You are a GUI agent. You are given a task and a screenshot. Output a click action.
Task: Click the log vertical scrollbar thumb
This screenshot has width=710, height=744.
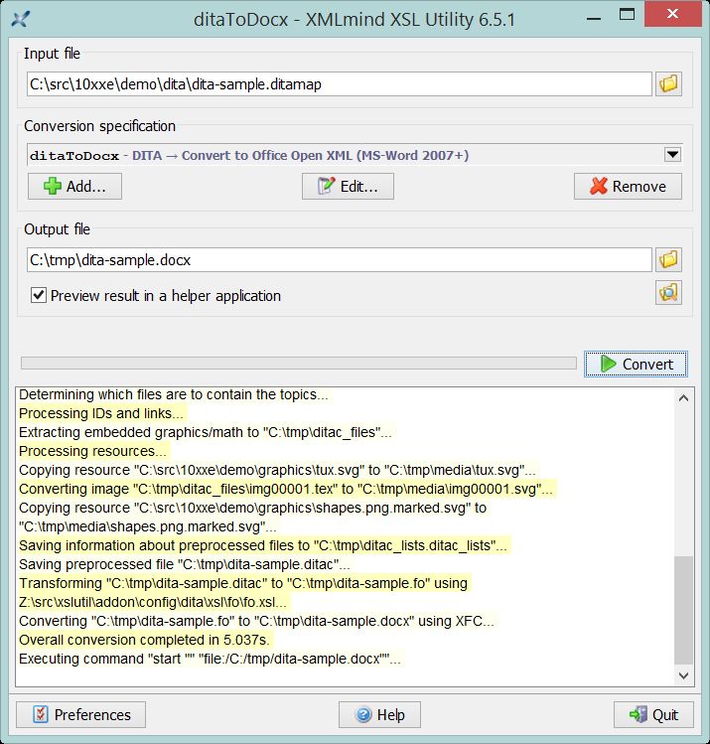pos(683,611)
